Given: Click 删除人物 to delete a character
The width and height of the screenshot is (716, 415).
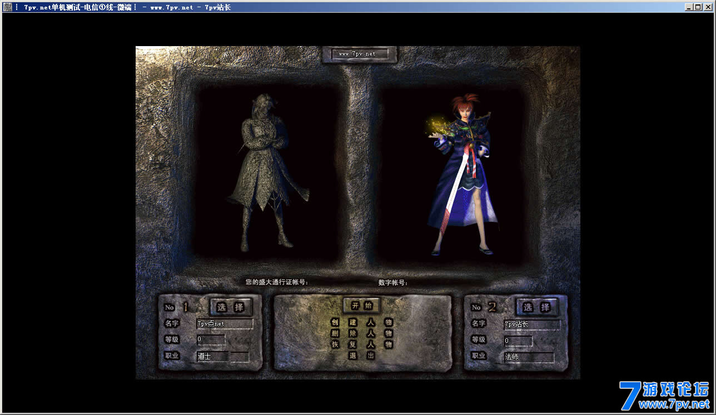Looking at the screenshot, I should pyautogui.click(x=362, y=333).
